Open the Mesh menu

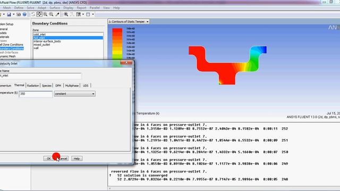click(7, 8)
